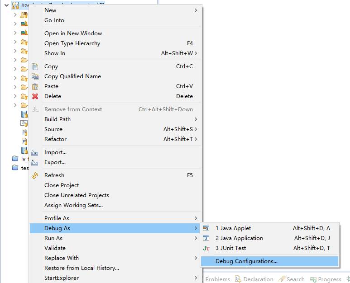This screenshot has width=350, height=283.
Task: Choose Close Project
Action: tap(115, 185)
